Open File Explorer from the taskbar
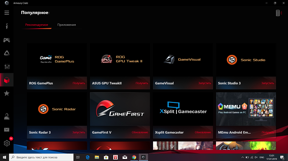The width and height of the screenshot is (288, 161). coord(97,157)
